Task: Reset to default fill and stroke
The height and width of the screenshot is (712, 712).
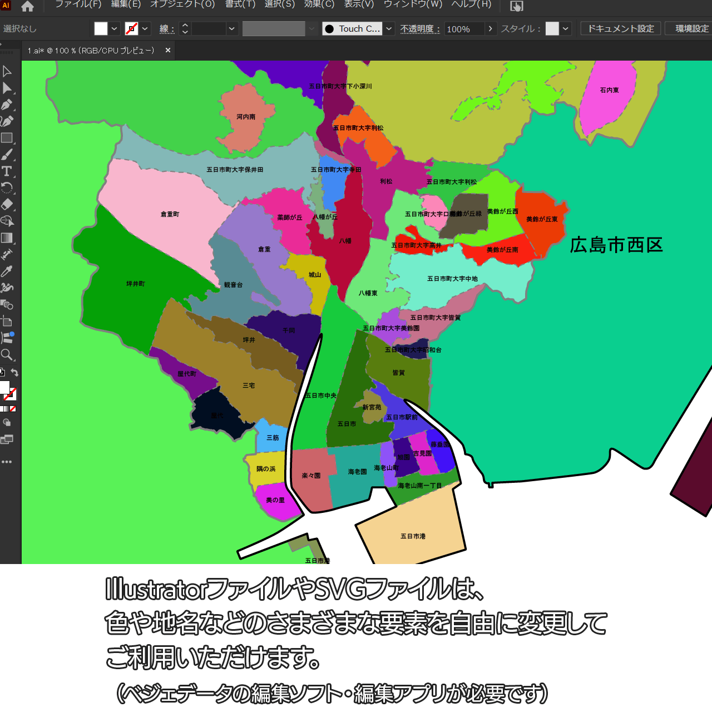Action: 2,373
